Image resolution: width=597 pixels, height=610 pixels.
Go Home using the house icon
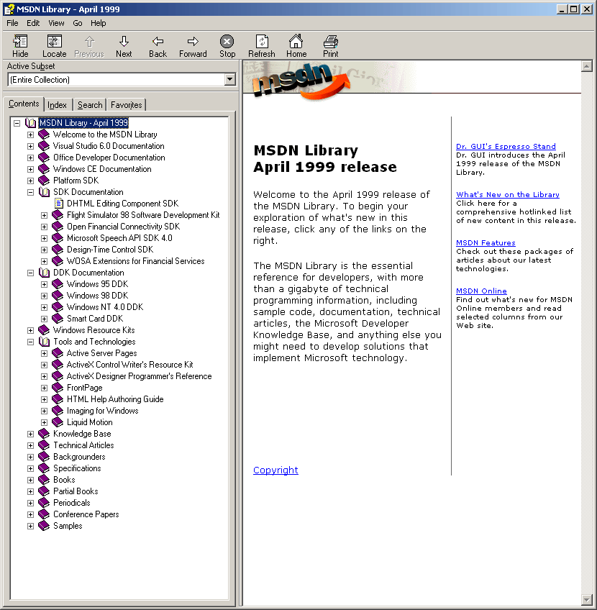coord(296,41)
